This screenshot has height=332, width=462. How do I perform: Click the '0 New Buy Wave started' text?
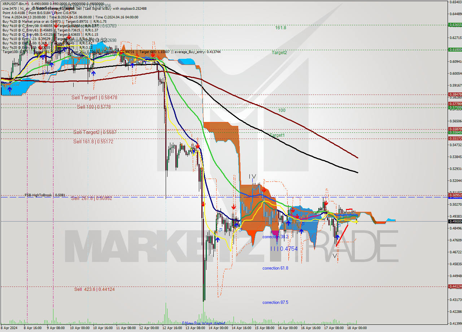[204, 323]
